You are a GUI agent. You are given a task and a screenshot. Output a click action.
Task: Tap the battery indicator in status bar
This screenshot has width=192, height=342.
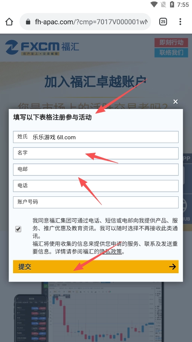coord(172,4)
